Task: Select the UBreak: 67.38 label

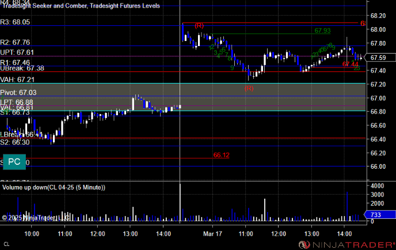Action: 22,68
